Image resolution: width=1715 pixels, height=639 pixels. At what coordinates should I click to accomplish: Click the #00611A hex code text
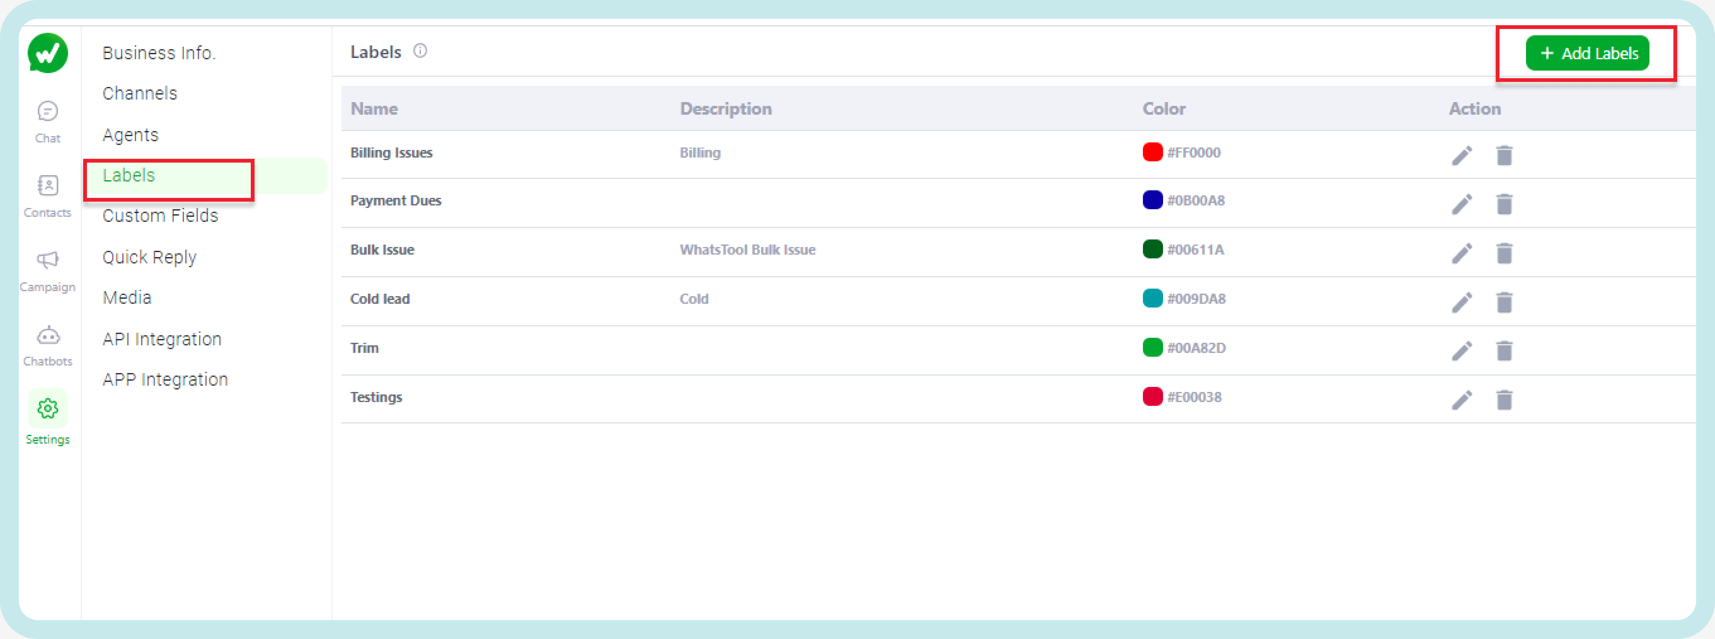click(1196, 250)
